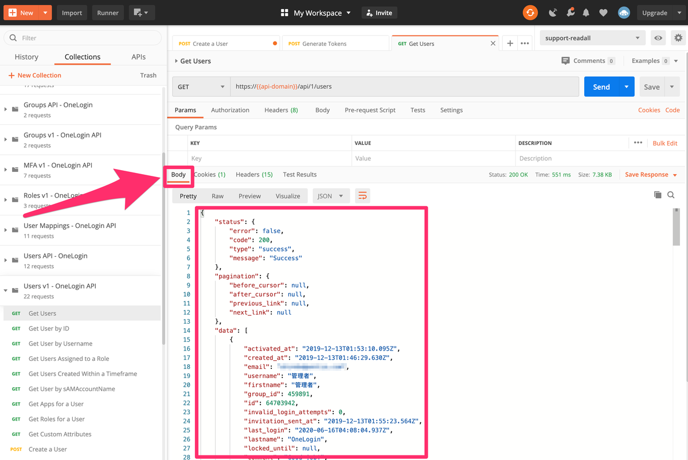Click the plus icon on New button
Screen dimensions: 688x460
pyautogui.click(x=13, y=13)
